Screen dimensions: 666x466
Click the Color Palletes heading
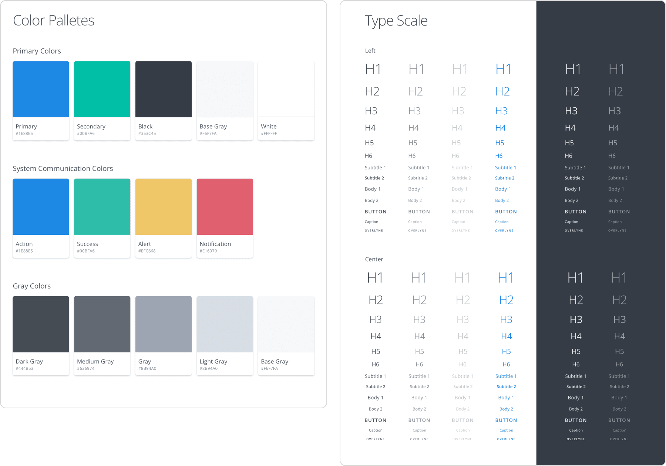tap(54, 21)
